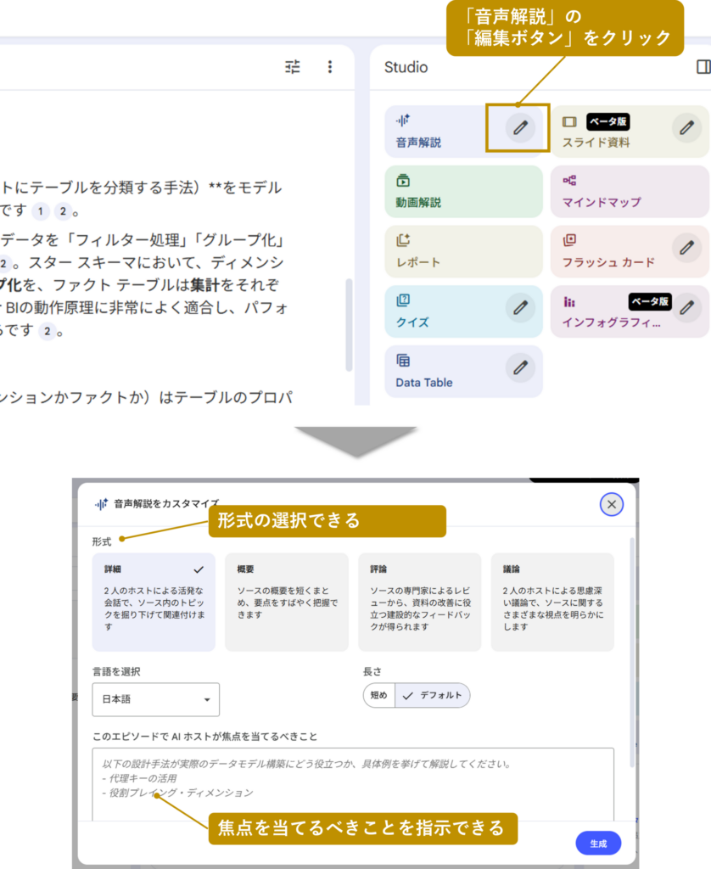Viewport: 711px width, 869px height.
Task: Click the edit pencil on スライド資料 card
Action: 686,128
